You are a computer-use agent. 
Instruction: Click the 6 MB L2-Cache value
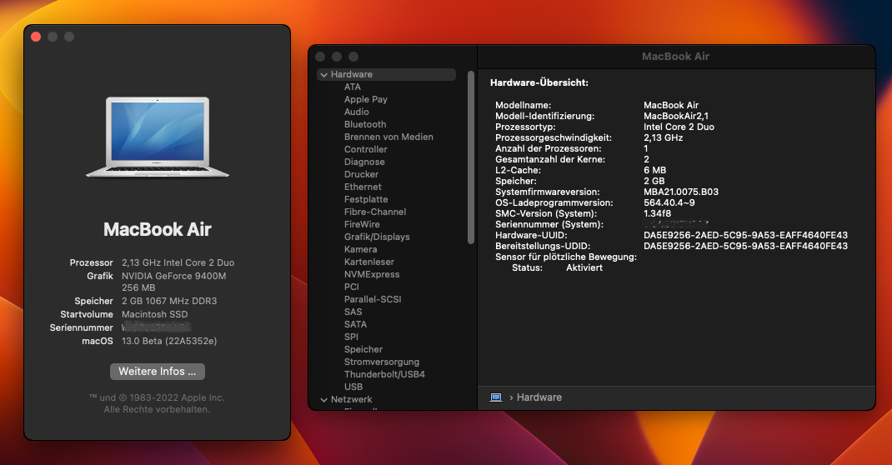tap(654, 171)
